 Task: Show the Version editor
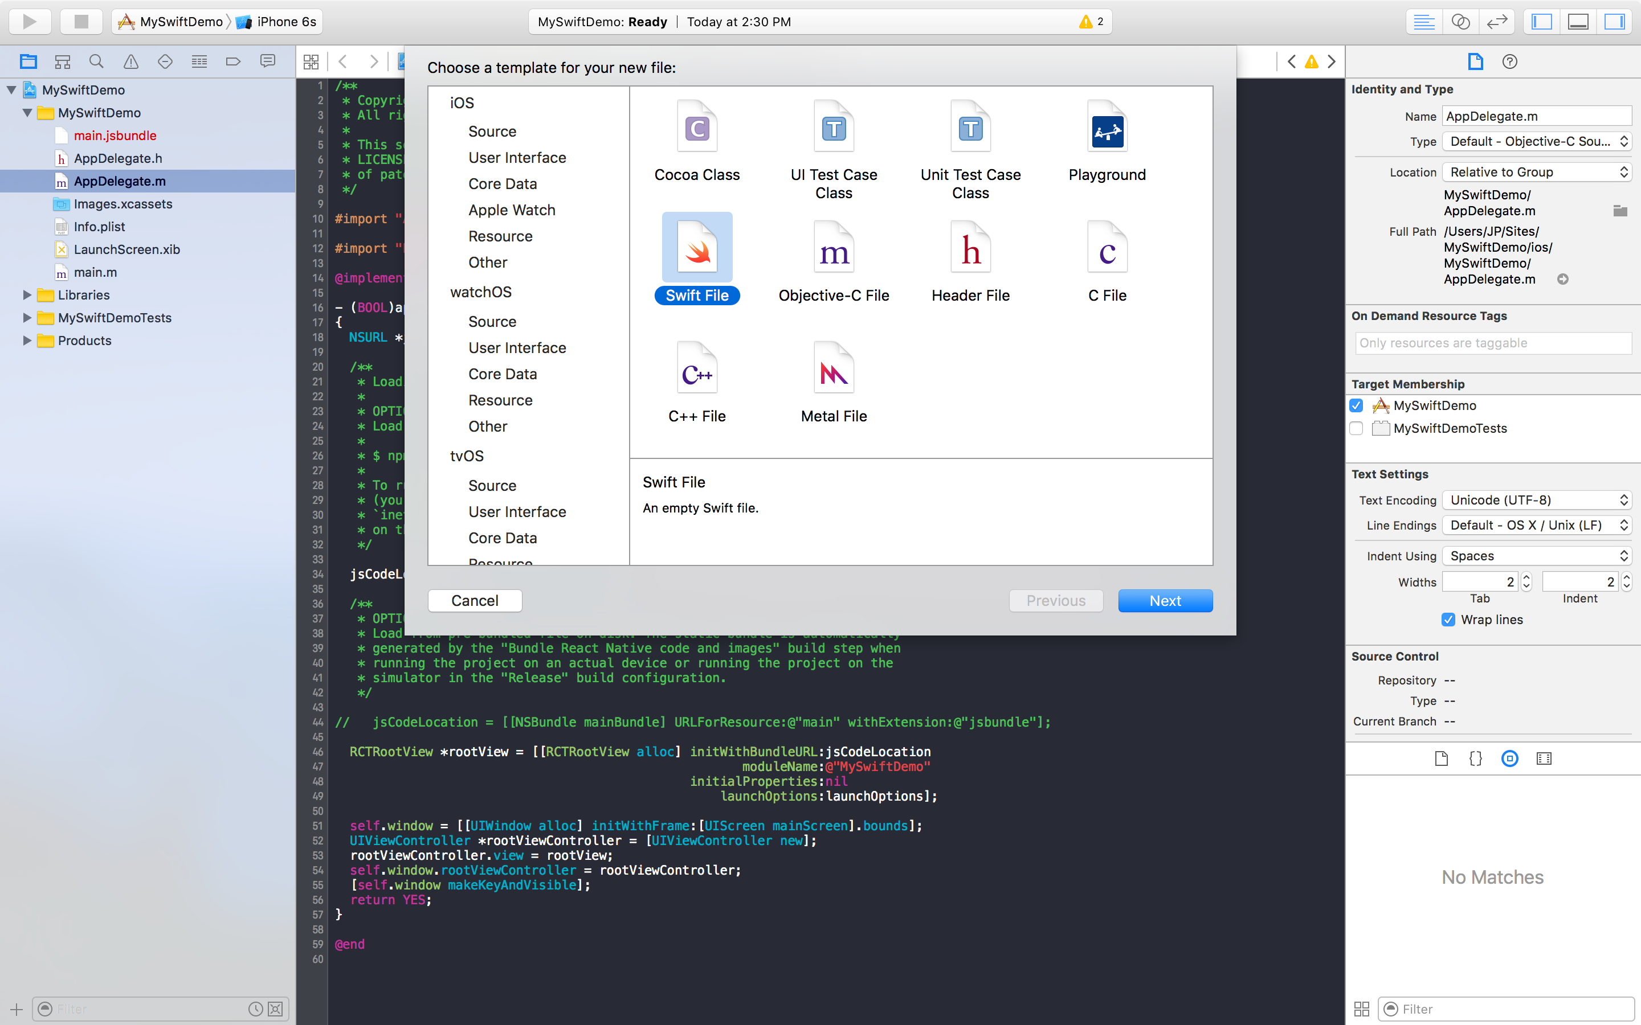(x=1497, y=22)
